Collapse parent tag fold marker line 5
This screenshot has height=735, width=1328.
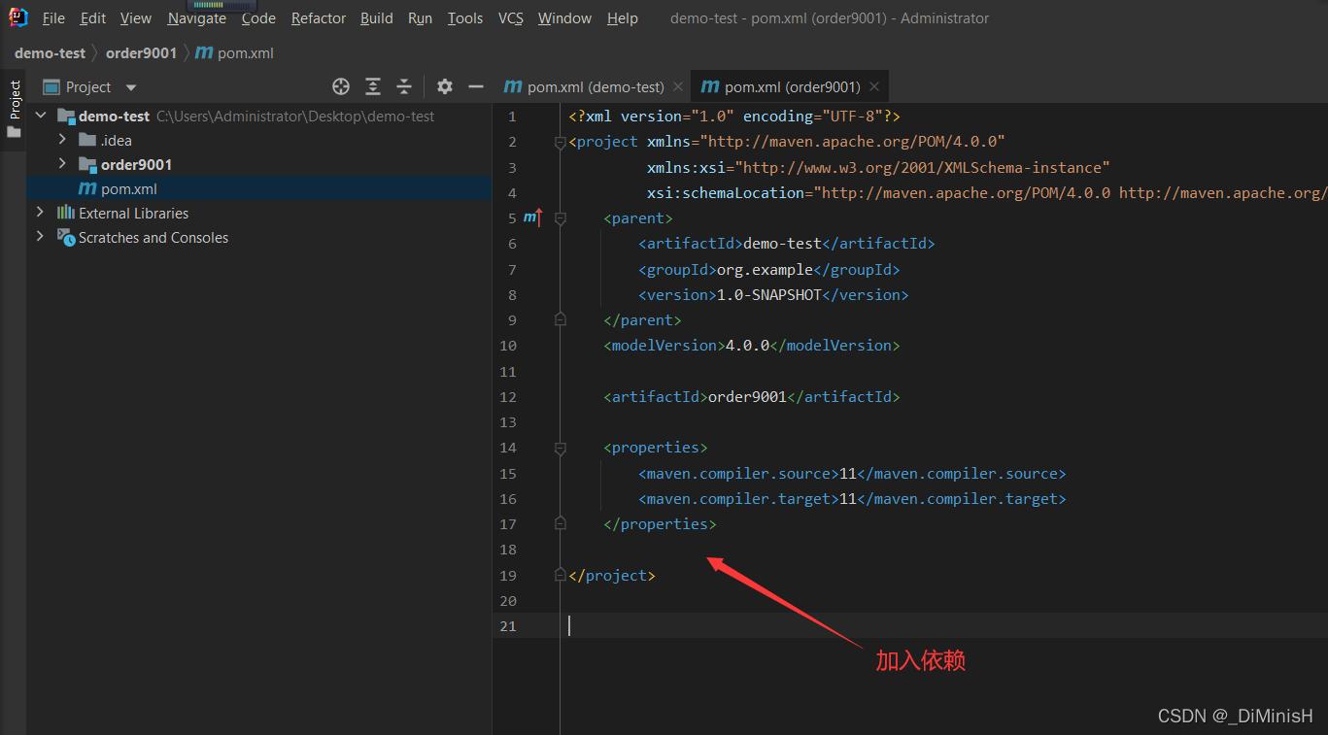coord(560,219)
